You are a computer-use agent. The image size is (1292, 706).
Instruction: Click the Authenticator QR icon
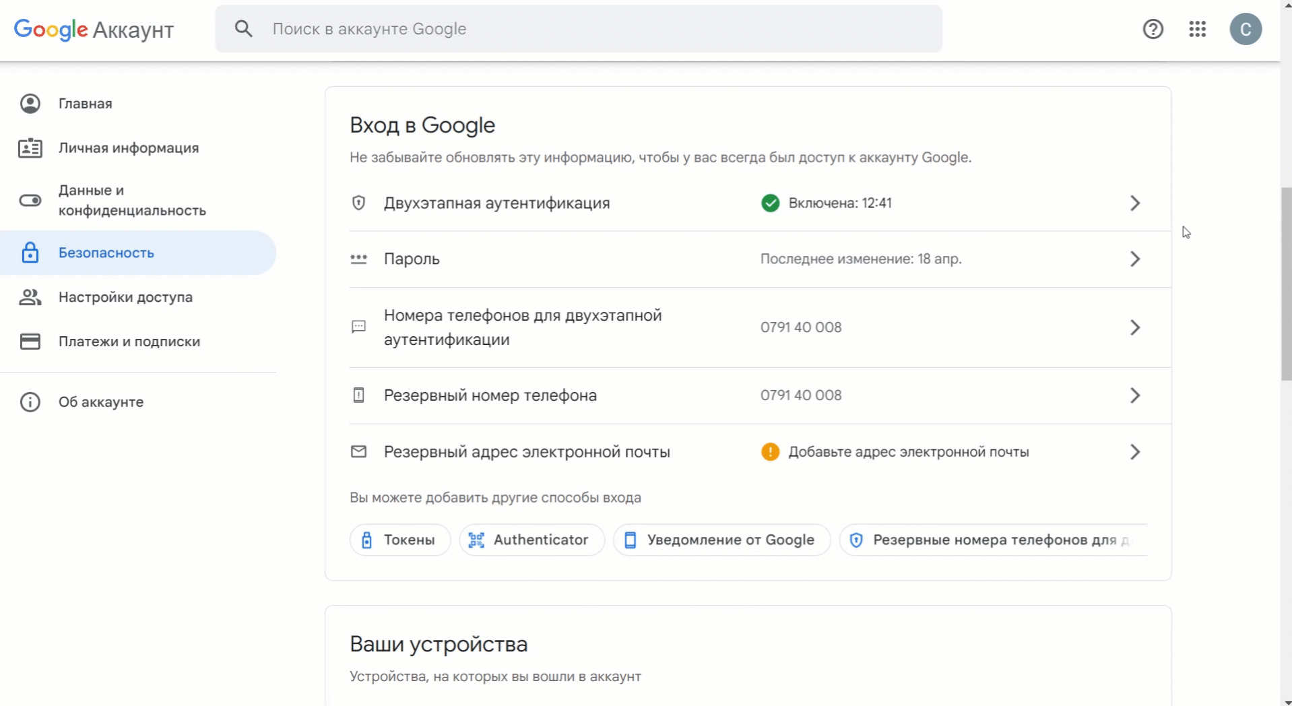(x=476, y=540)
